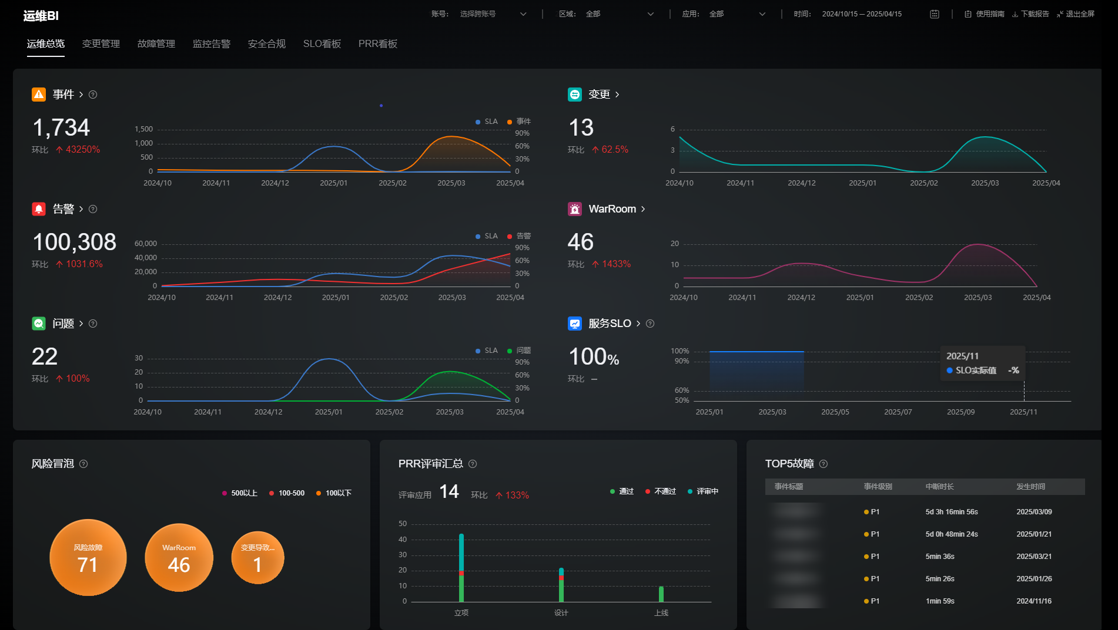Screen dimensions: 1118x630
Task: Open the 账号 dropdown showing 选择跨账号
Action: (493, 14)
